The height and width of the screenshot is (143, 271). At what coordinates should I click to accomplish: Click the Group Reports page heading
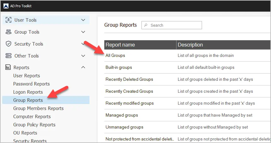point(120,25)
